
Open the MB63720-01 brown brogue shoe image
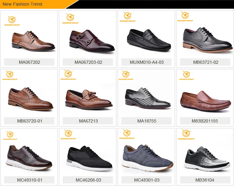(x=31, y=99)
